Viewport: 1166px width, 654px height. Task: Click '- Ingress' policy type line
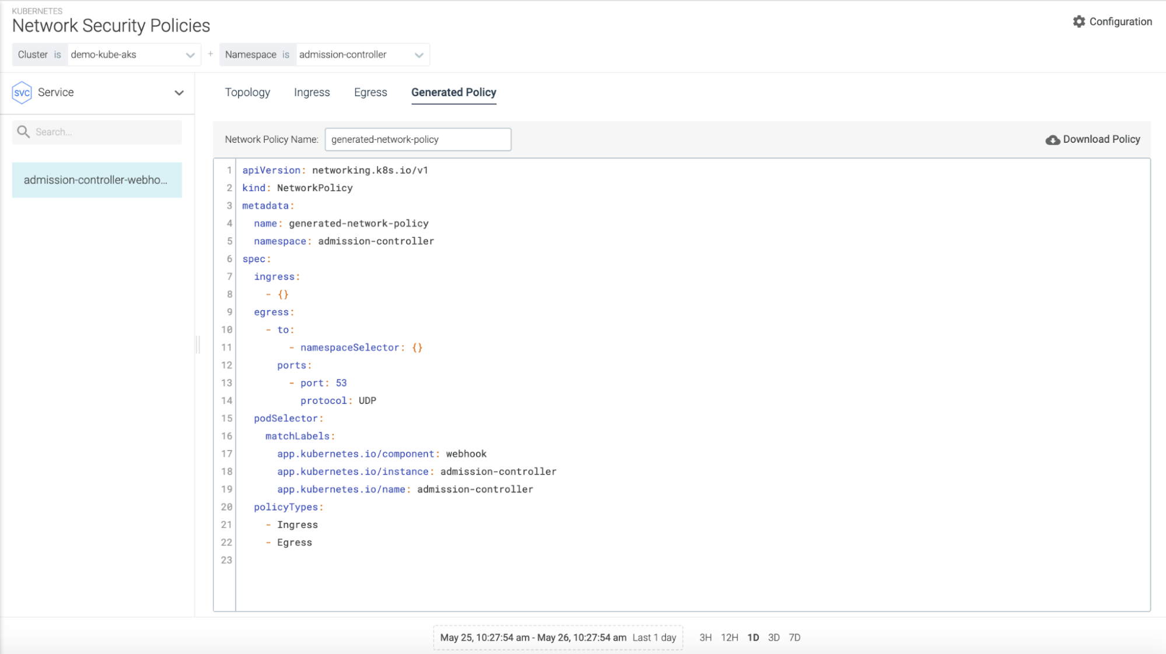(292, 525)
